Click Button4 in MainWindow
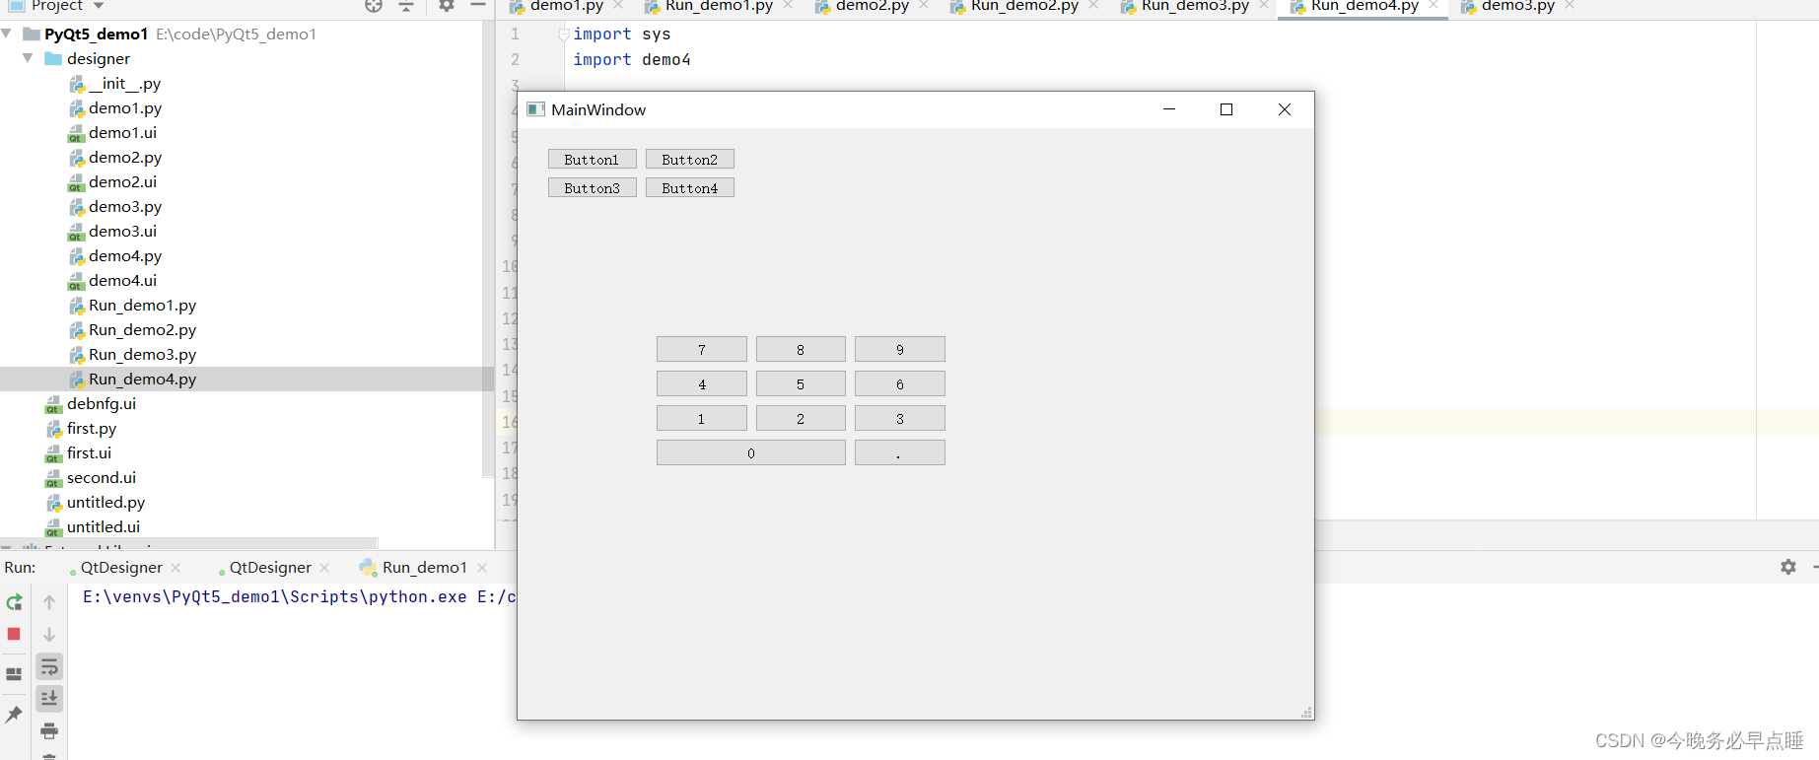 point(690,188)
